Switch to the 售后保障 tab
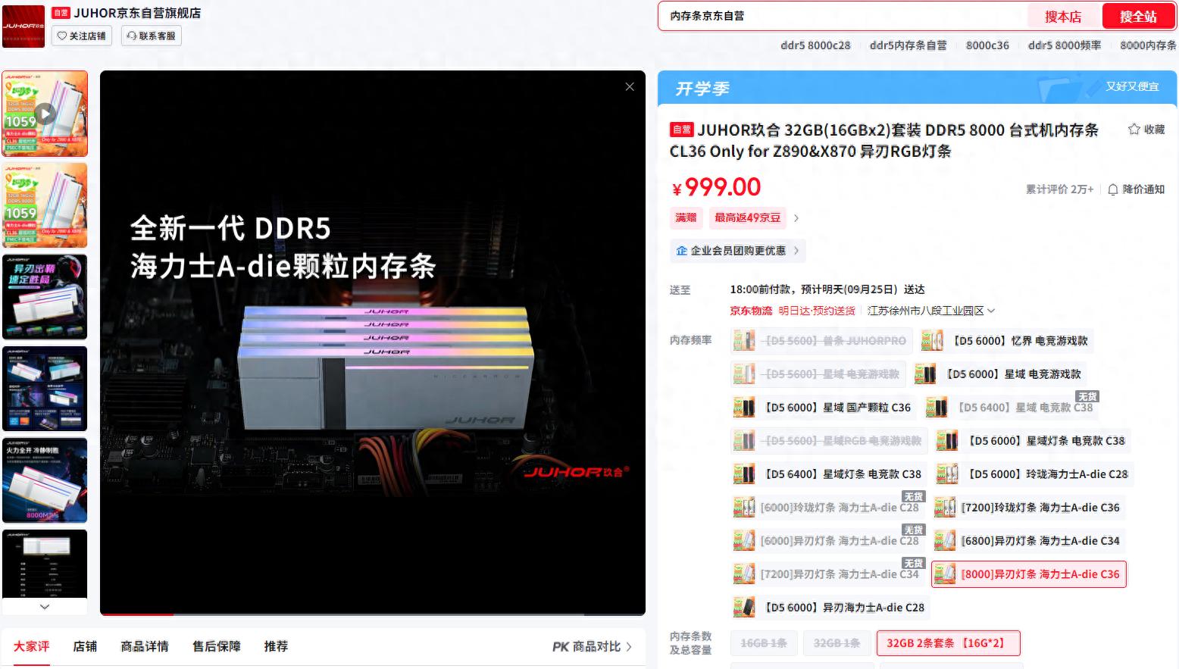 point(217,646)
